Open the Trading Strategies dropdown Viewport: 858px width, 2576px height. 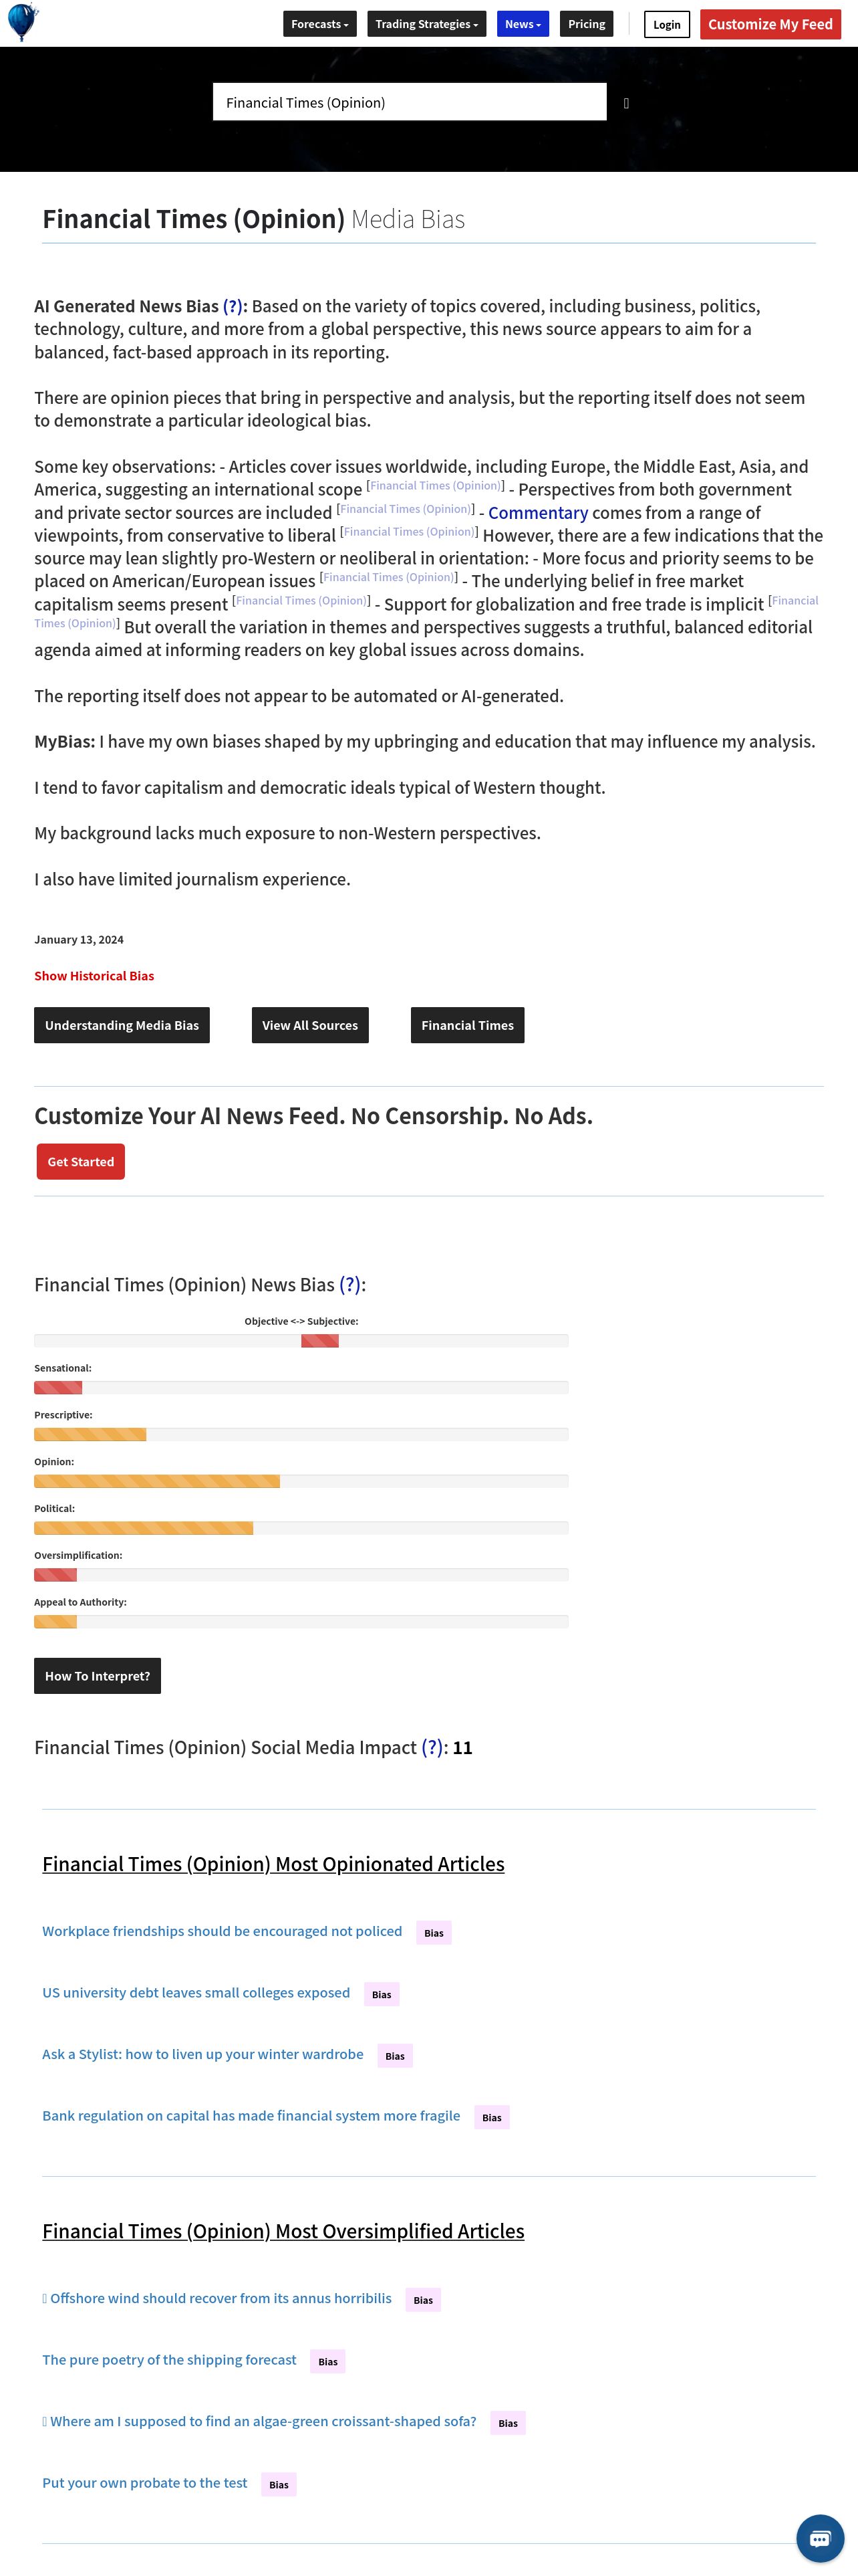point(426,24)
